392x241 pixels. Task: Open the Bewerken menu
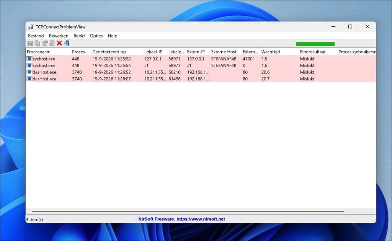click(x=59, y=36)
